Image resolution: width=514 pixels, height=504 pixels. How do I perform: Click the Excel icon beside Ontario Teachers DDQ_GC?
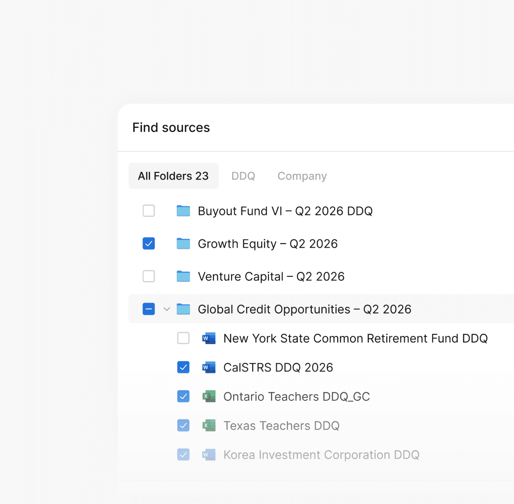[x=209, y=396]
